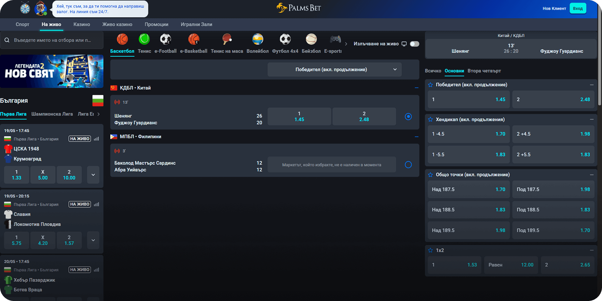Collapse the КДБЛ Китай league section

pyautogui.click(x=416, y=88)
